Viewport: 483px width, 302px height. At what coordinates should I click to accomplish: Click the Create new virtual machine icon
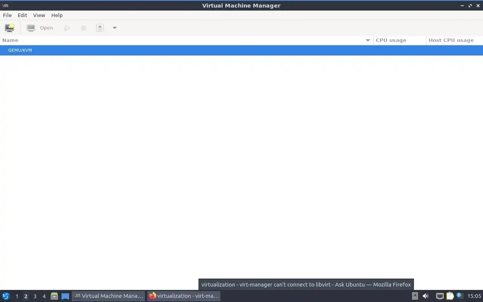[9, 28]
